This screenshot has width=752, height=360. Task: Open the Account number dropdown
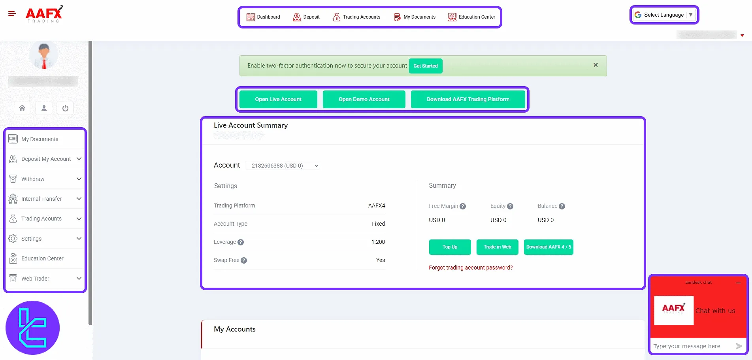(283, 166)
